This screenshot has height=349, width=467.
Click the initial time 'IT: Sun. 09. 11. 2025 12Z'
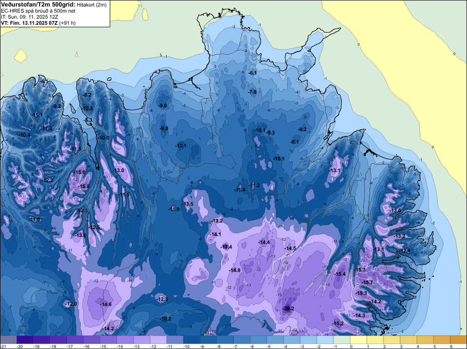(x=30, y=17)
